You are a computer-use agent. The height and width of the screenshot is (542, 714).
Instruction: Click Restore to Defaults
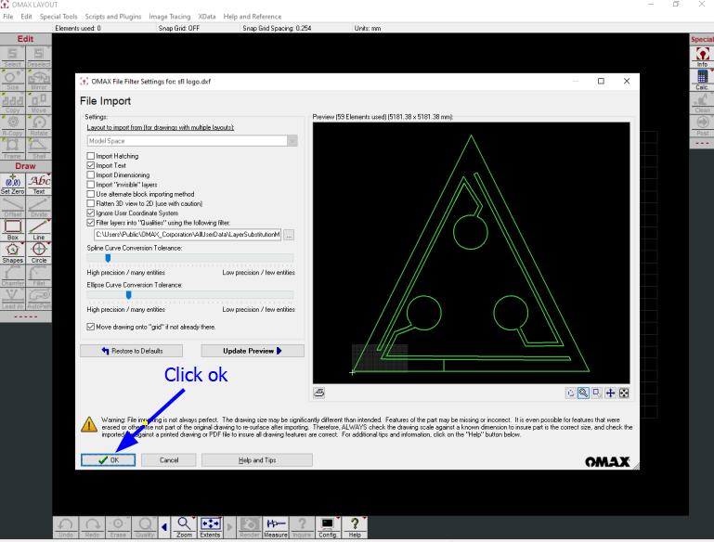pyautogui.click(x=132, y=351)
